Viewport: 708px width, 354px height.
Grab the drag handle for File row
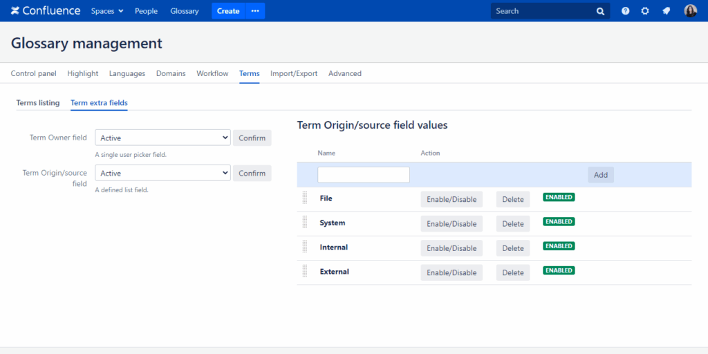click(x=304, y=198)
